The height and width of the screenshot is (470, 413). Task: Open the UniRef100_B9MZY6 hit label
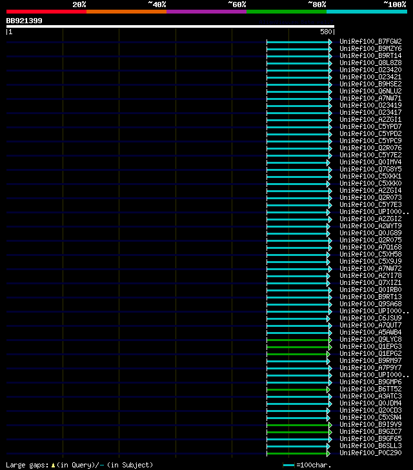pos(370,48)
